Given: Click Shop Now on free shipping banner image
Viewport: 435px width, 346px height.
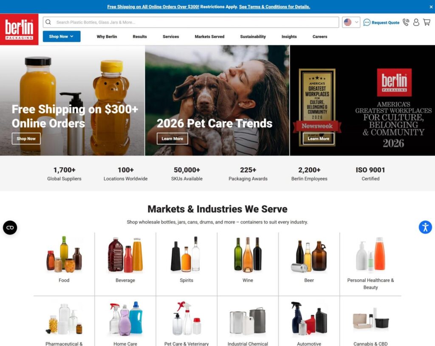Looking at the screenshot, I should 26,138.
